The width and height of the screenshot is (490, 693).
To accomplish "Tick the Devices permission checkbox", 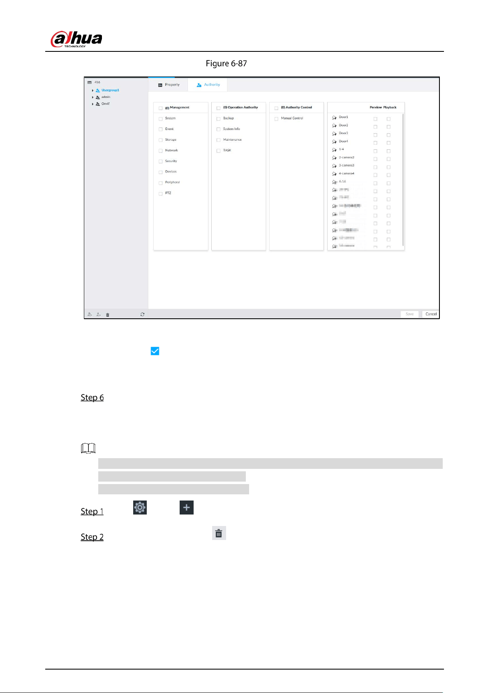I will 161,172.
